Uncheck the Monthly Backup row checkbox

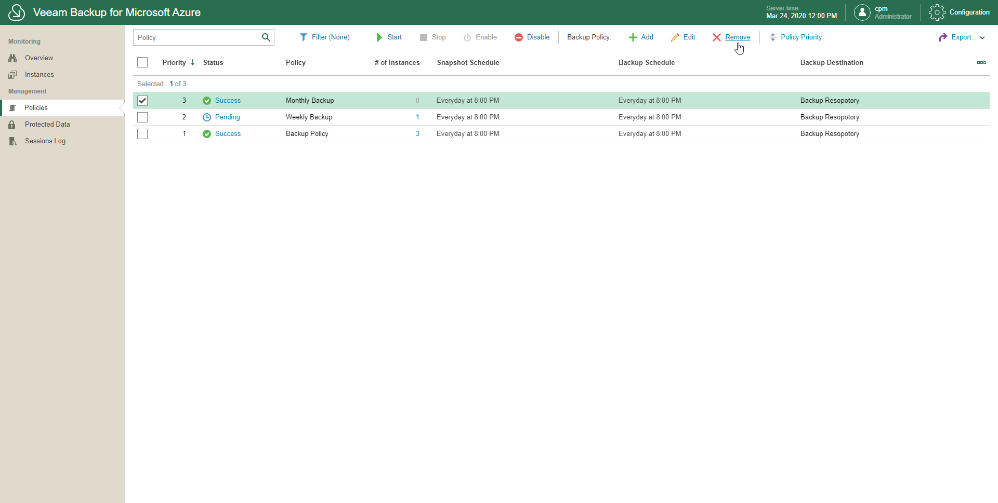click(x=142, y=101)
